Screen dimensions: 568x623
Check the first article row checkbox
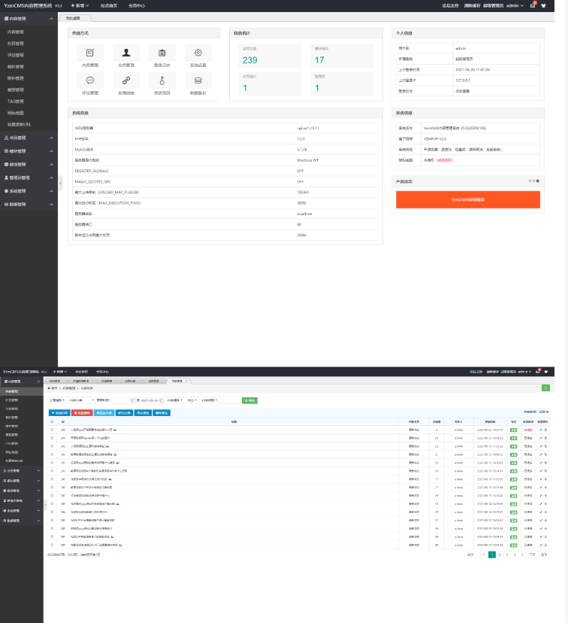click(52, 430)
